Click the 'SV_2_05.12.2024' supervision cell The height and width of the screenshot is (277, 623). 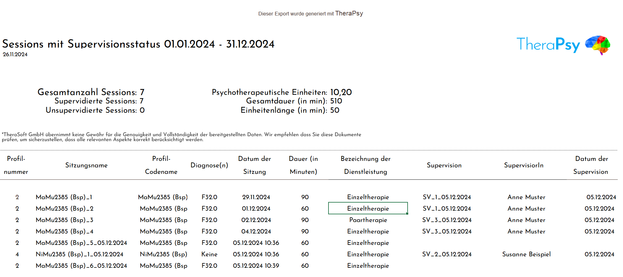(447, 254)
